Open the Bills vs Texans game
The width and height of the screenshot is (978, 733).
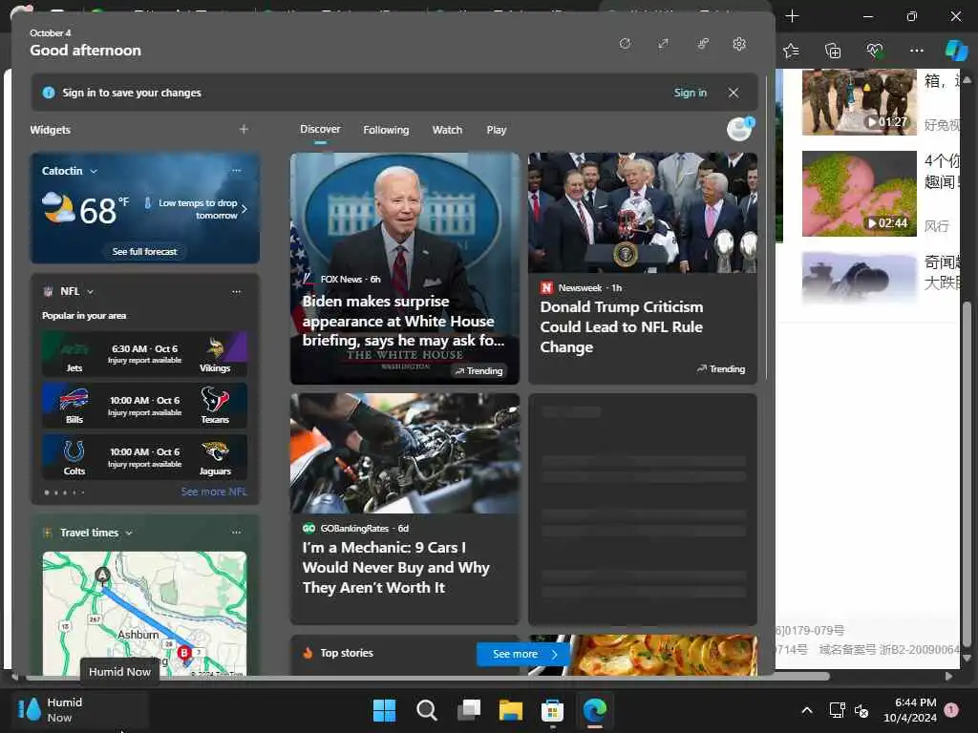pos(145,406)
